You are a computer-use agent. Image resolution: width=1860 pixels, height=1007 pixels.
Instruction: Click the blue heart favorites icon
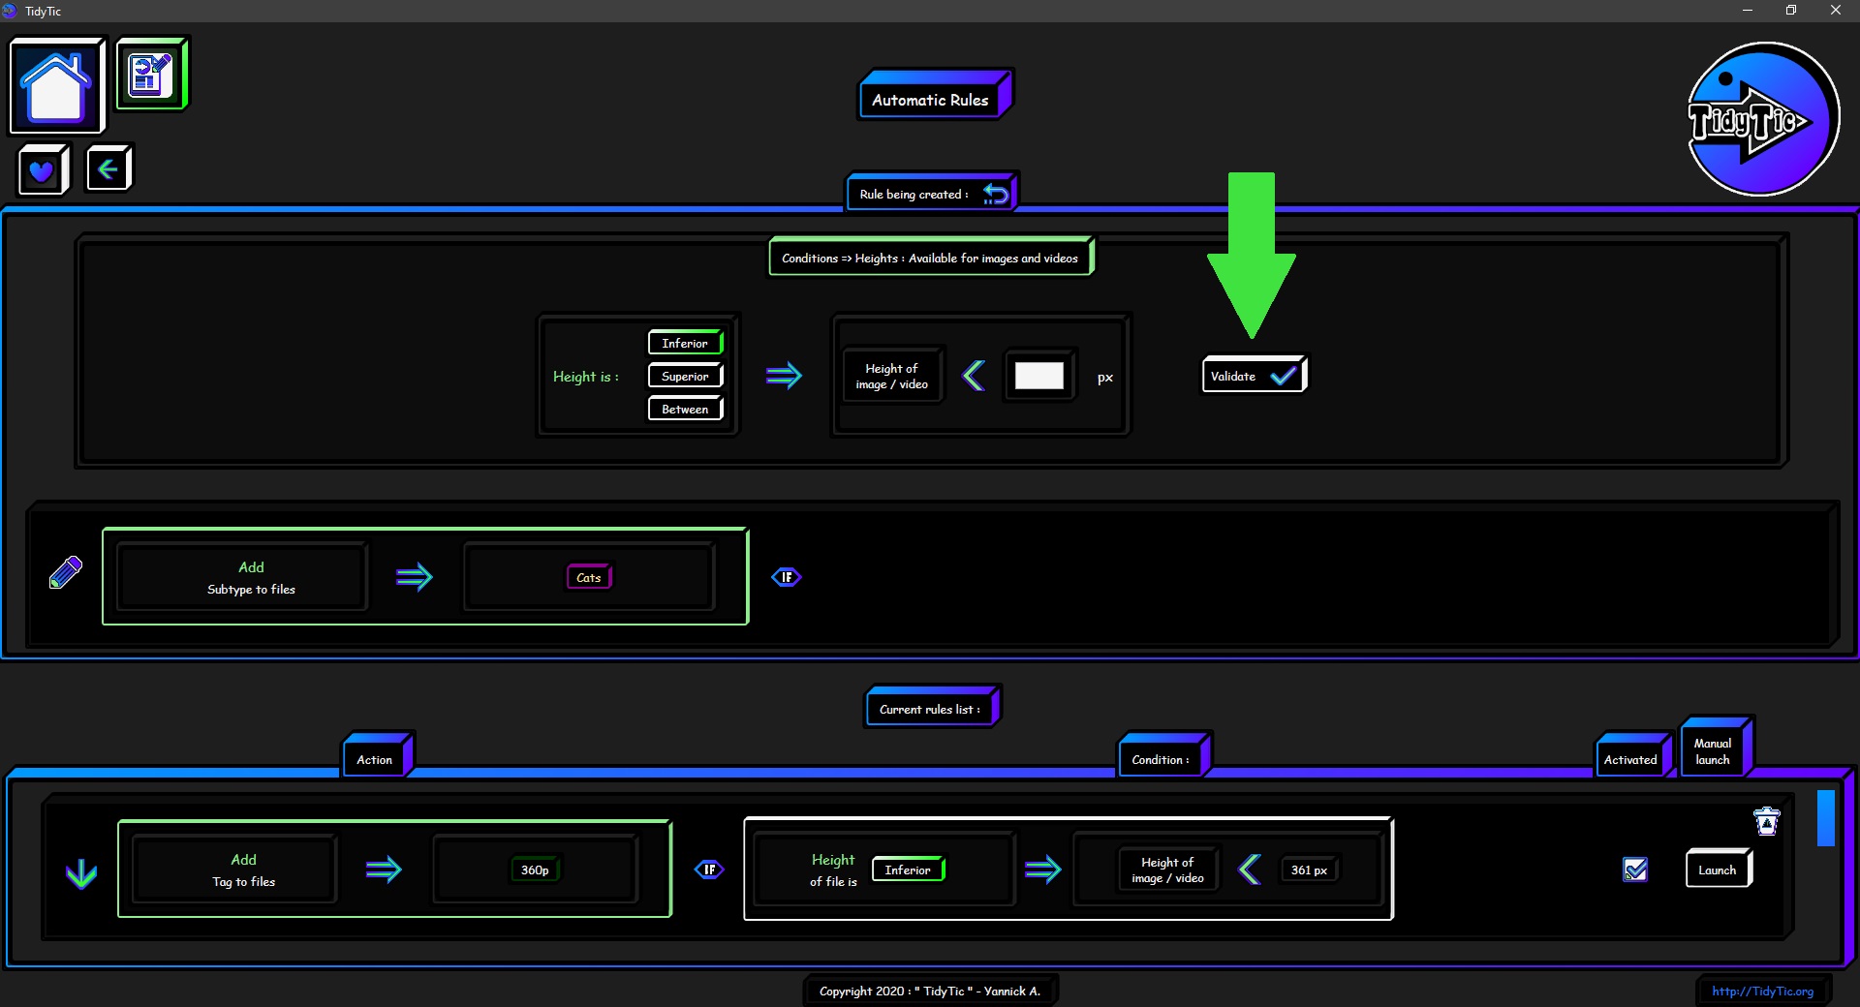coord(43,170)
